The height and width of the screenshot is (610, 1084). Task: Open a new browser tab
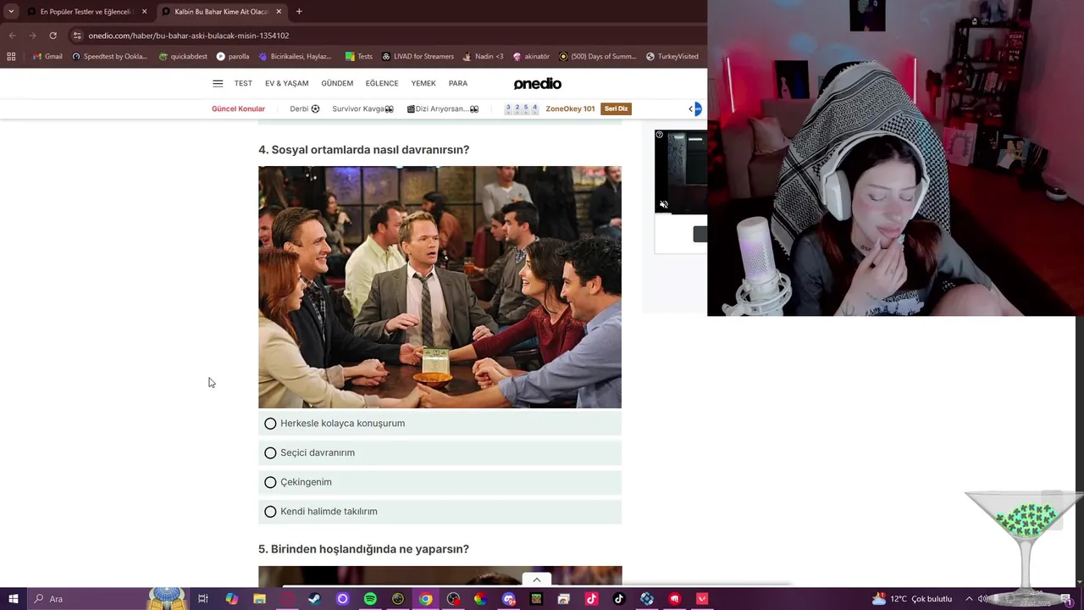pos(299,12)
